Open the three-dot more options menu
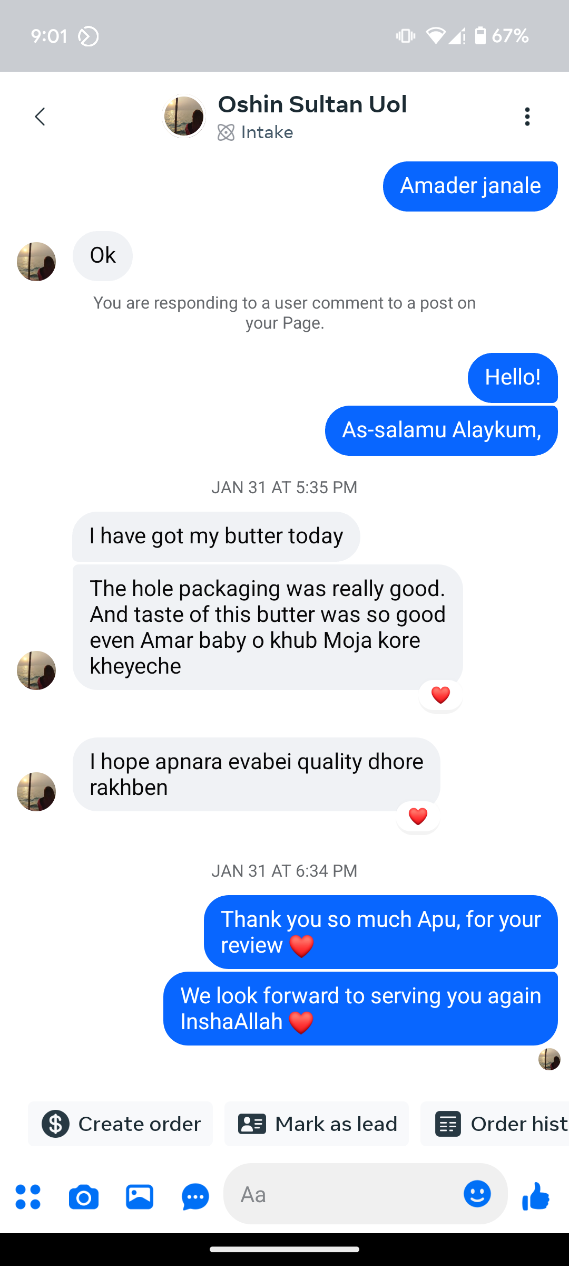 click(x=527, y=117)
